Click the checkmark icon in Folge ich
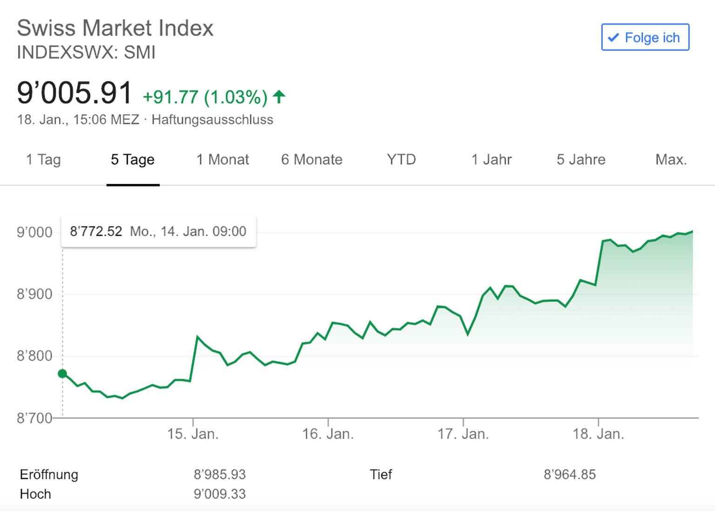Viewport: 715px width, 511px height. [x=614, y=37]
